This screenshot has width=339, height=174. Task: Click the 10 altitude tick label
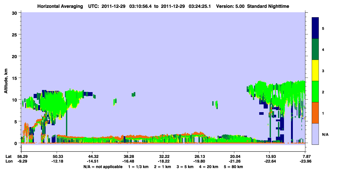(15, 100)
